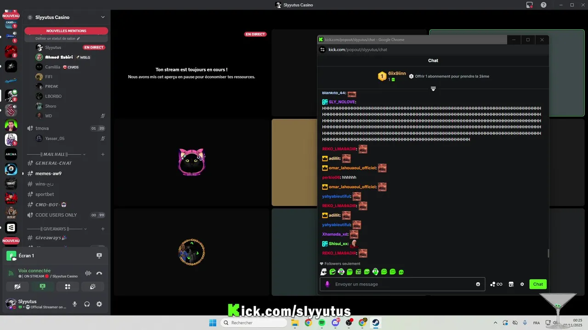Click the taskbar Rechercher search box
Image resolution: width=588 pixels, height=330 pixels.
click(x=254, y=323)
